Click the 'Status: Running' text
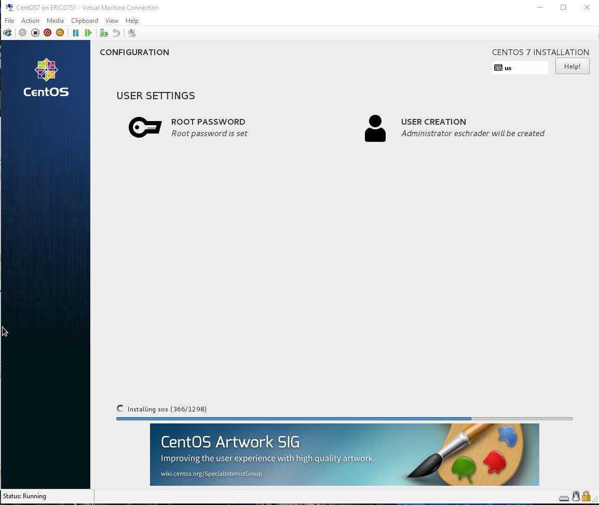This screenshot has width=599, height=505. (x=24, y=496)
